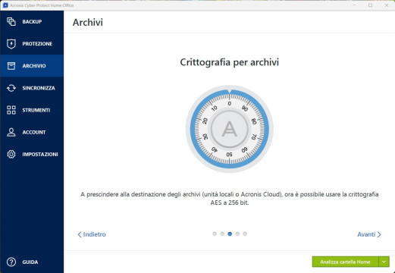The height and width of the screenshot is (273, 395).
Task: Click the Archivi page heading
Action: (88, 22)
